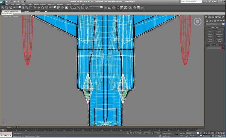Image resolution: width=226 pixels, height=138 pixels.
Task: Click the Plane primitive button
Action: (219, 41)
